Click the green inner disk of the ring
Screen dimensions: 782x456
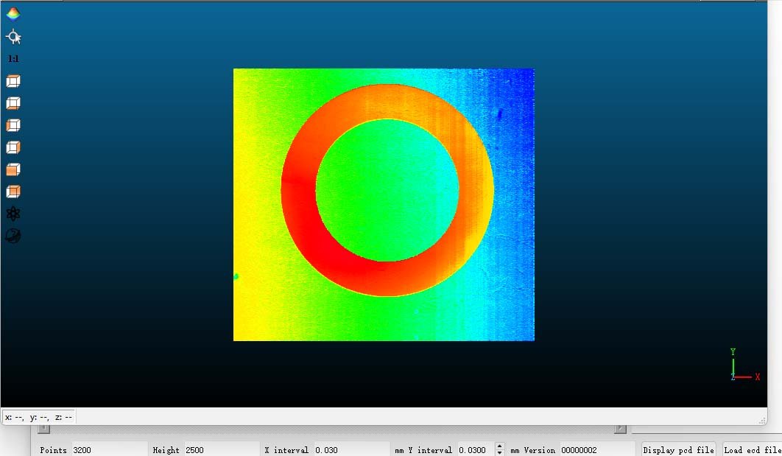click(x=387, y=190)
